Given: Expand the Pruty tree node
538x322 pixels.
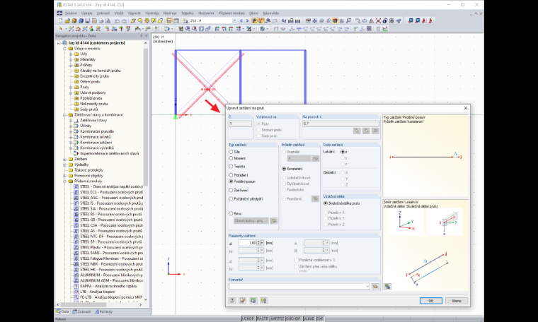Looking at the screenshot, I should tap(71, 88).
